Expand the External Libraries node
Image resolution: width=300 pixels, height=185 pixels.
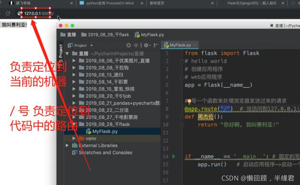[67, 146]
